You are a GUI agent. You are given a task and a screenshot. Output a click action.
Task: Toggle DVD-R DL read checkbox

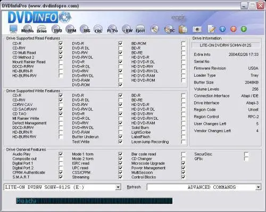pyautogui.click(x=120, y=48)
